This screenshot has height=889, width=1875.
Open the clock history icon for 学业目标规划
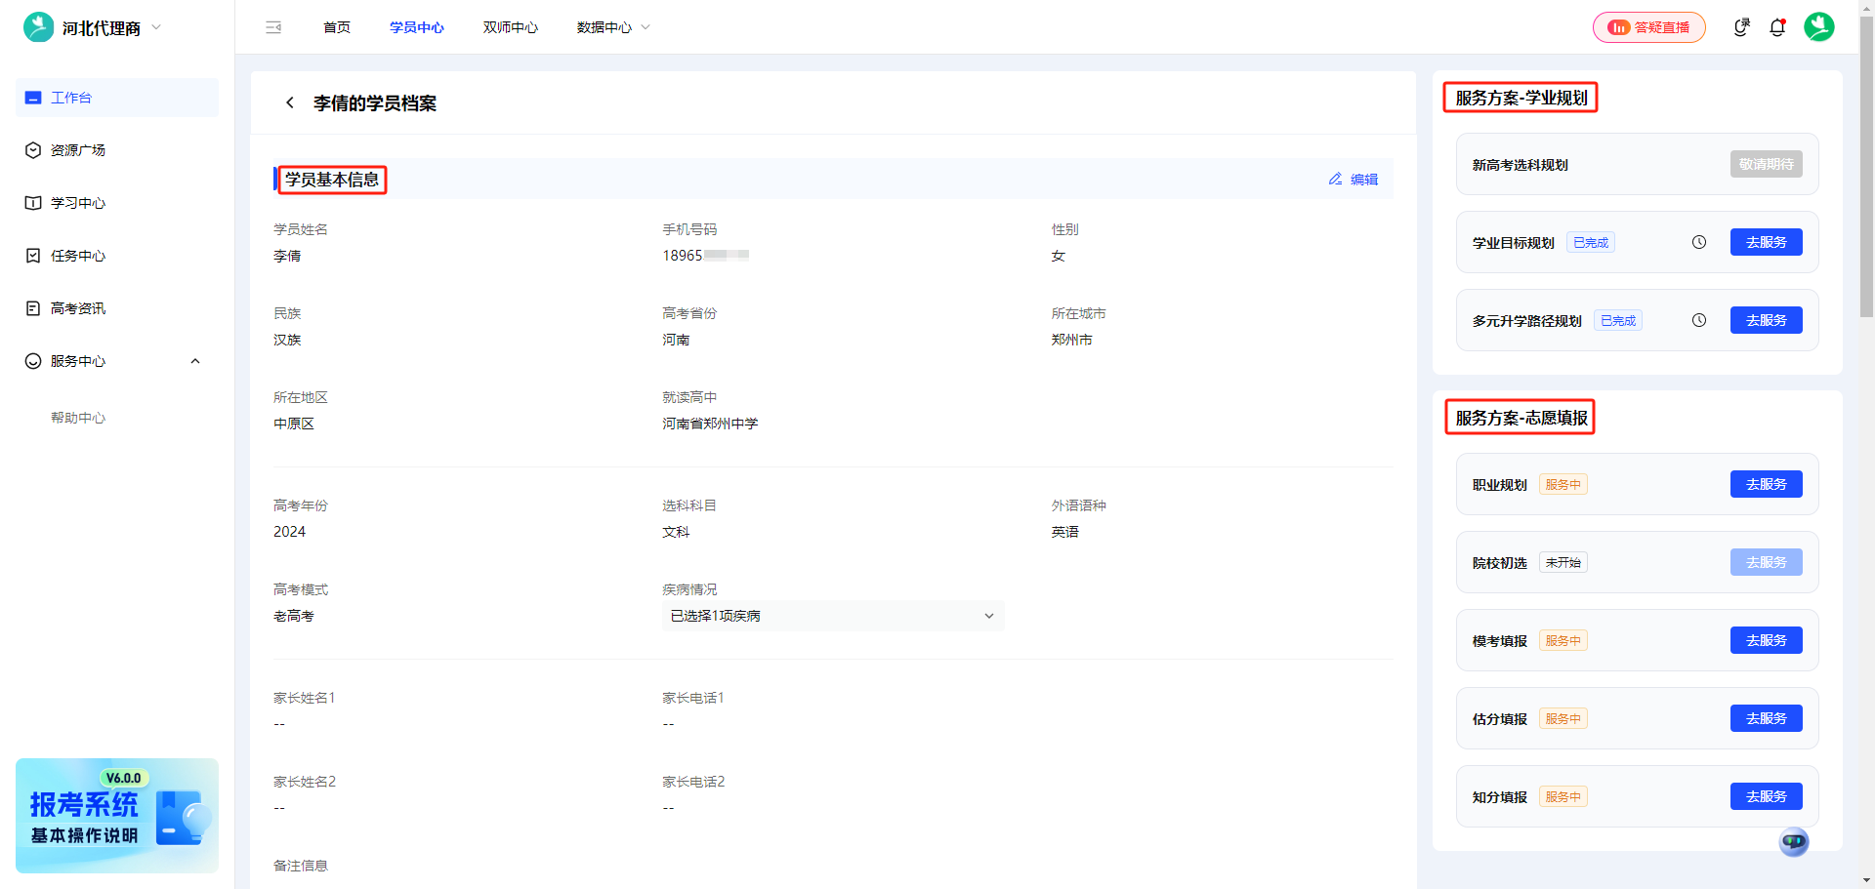(x=1699, y=241)
